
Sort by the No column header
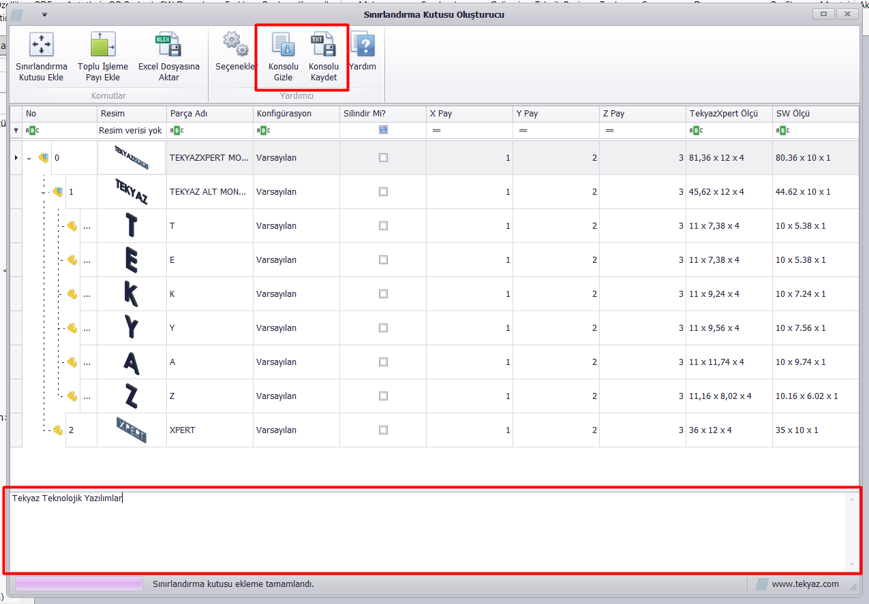(x=60, y=114)
